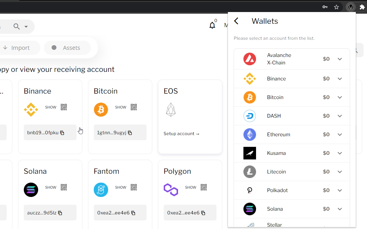Click the Solana logo on the Solana card
367x229 pixels.
click(31, 190)
